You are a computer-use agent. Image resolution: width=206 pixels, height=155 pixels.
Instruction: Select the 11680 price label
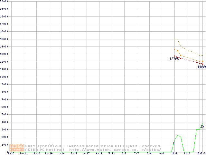[201, 67]
